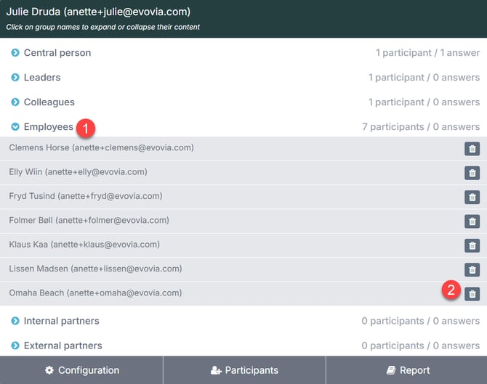Expand the Colleagues group
487x384 pixels.
pos(49,102)
